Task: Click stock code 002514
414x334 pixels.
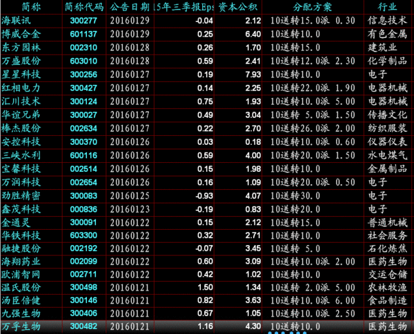Action: tap(83, 168)
